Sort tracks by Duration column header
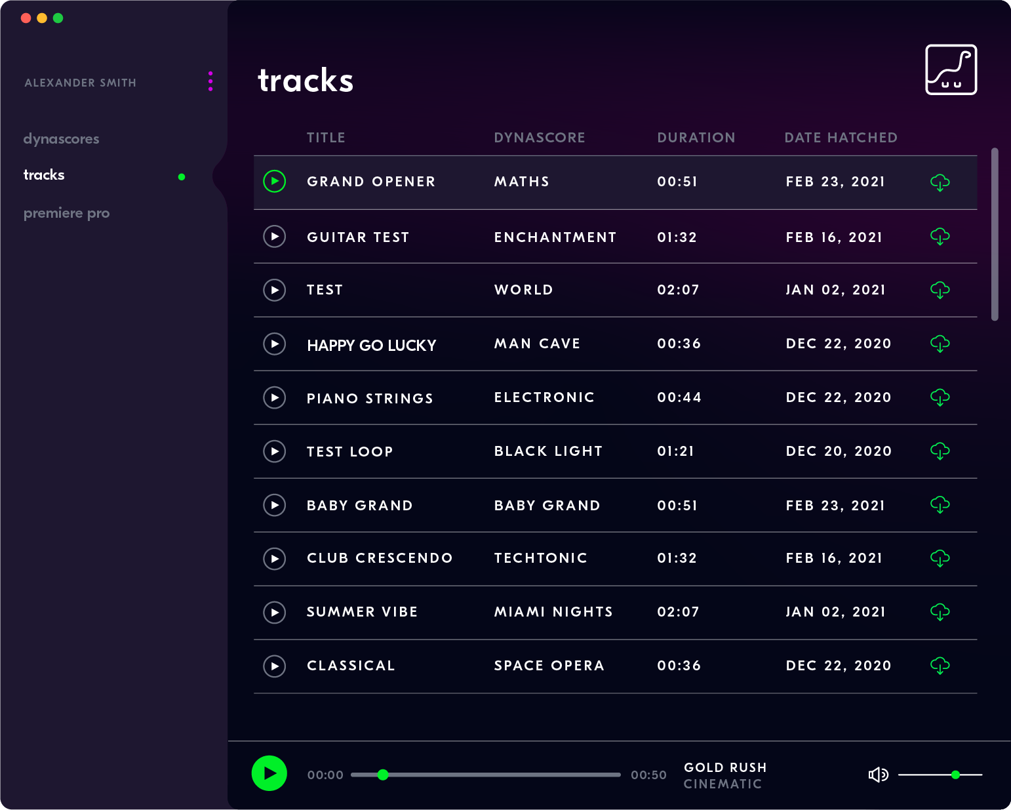1011x810 pixels. [x=696, y=138]
